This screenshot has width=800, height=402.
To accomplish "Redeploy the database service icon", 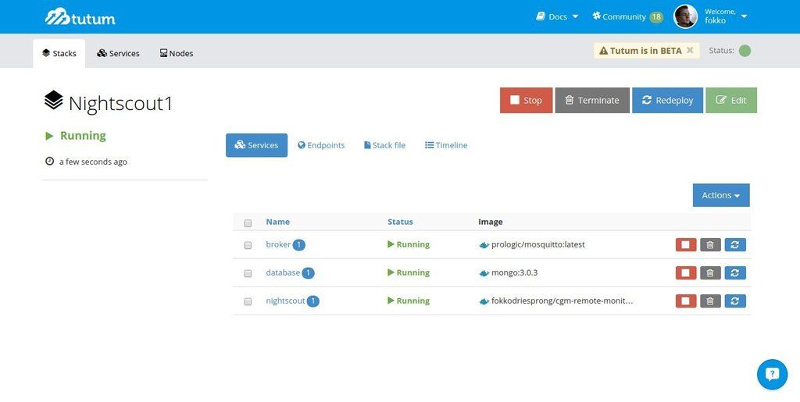I will [735, 272].
